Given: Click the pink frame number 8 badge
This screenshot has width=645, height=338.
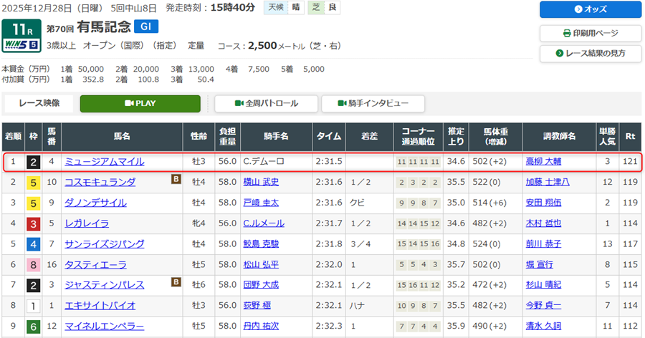Looking at the screenshot, I should tap(33, 265).
